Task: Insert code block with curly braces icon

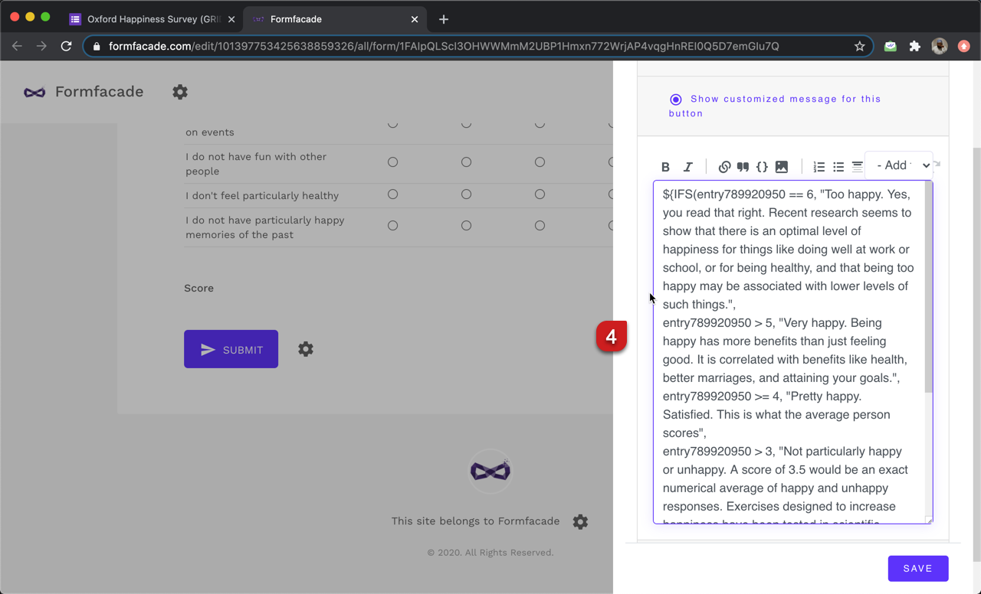Action: point(762,167)
